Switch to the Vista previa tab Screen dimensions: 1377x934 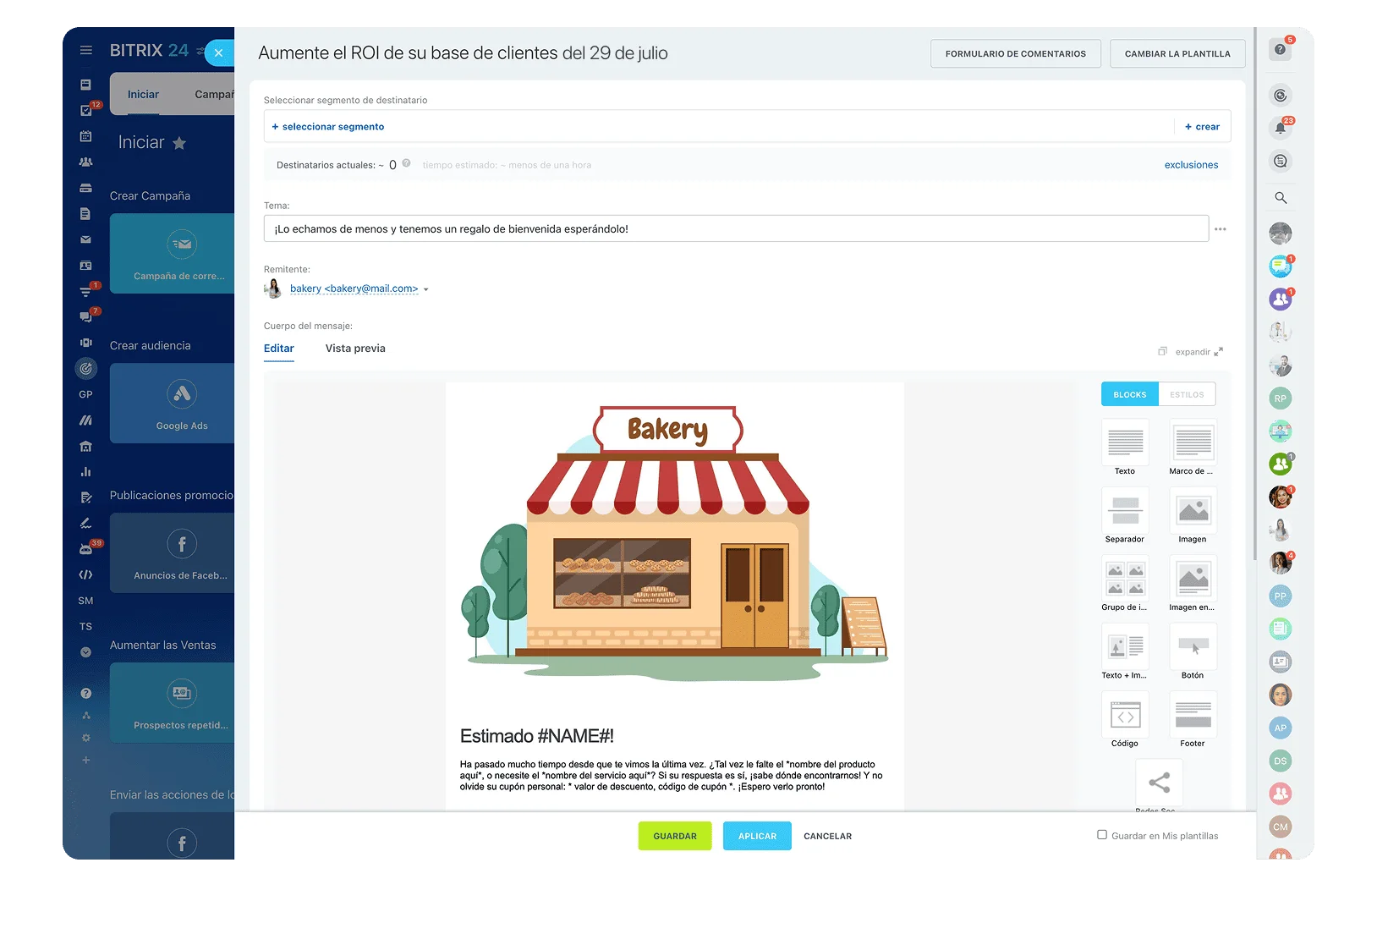pos(355,349)
